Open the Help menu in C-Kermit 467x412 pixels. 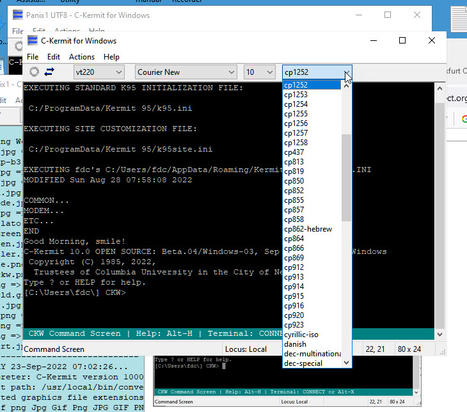pyautogui.click(x=111, y=56)
